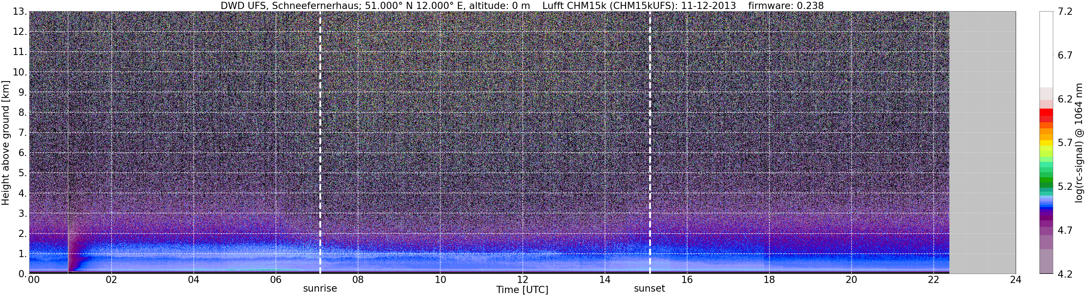Click the 'sunset' label below the axis

click(x=649, y=289)
